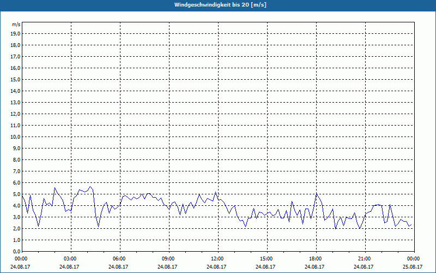
Task: Click the '12:00' time axis label
Action: [217, 259]
